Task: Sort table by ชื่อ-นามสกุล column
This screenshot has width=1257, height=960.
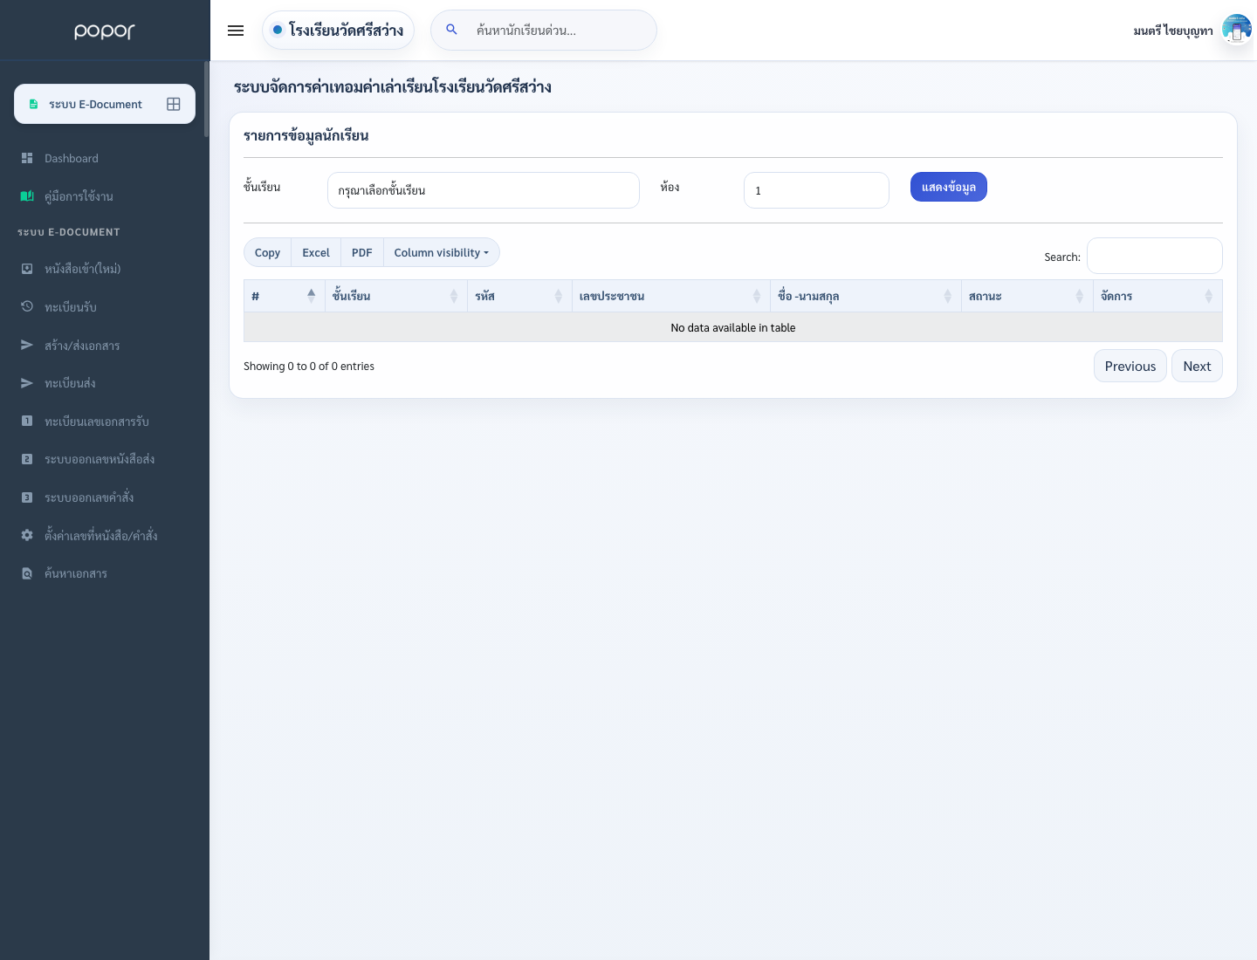Action: tap(865, 296)
